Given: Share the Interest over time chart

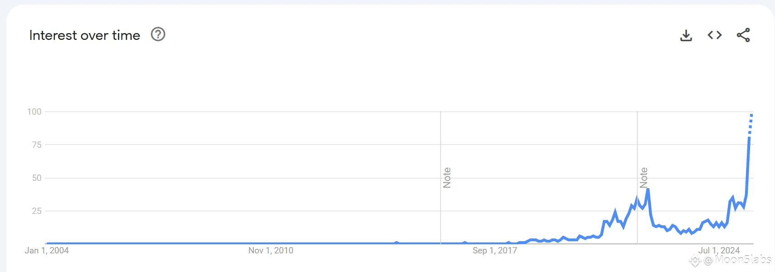Looking at the screenshot, I should coord(743,35).
